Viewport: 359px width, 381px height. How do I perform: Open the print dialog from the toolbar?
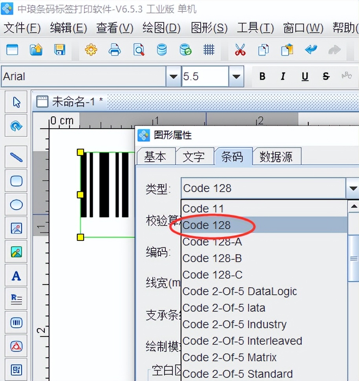tap(115, 50)
